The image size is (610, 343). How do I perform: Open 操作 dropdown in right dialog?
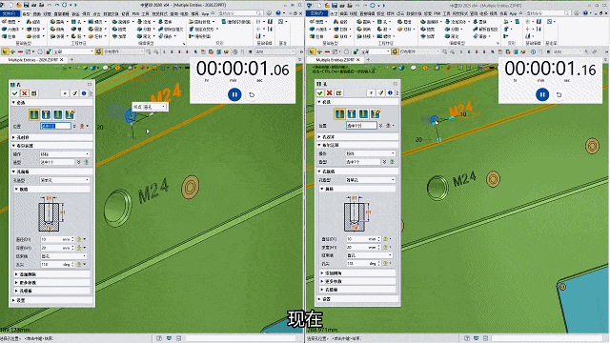point(371,153)
